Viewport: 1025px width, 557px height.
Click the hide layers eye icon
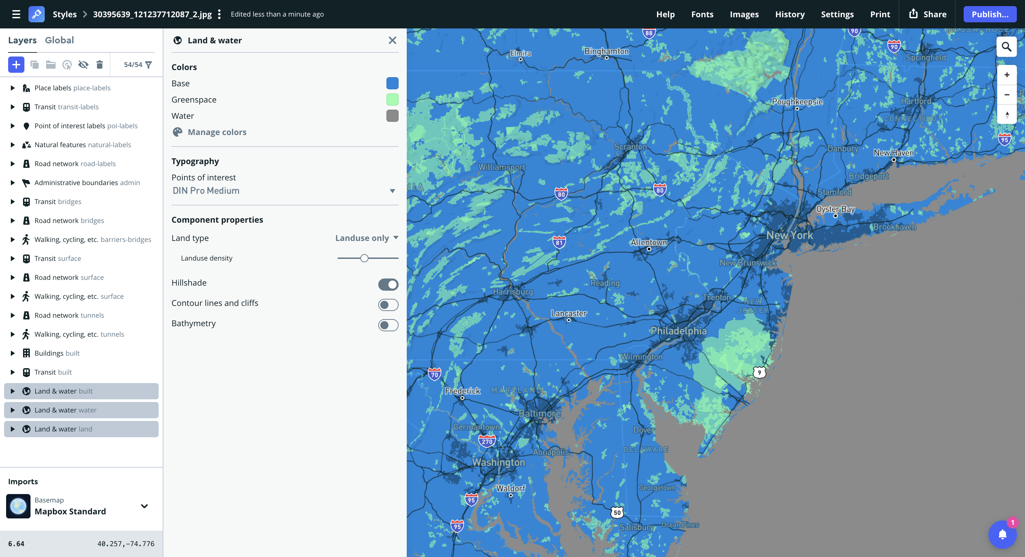click(x=83, y=64)
